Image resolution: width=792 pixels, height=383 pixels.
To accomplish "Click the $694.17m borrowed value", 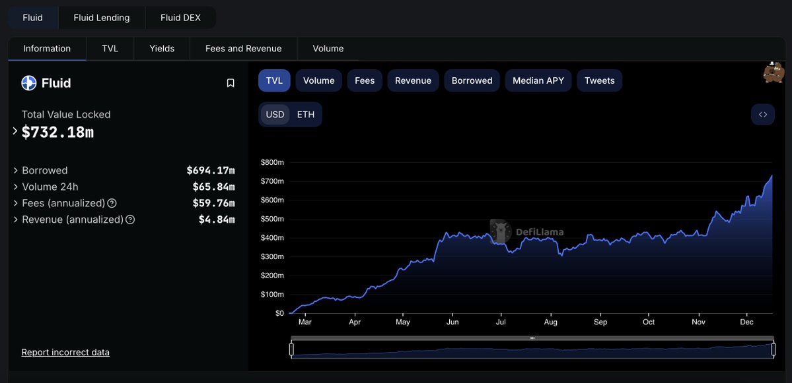I will click(x=211, y=170).
